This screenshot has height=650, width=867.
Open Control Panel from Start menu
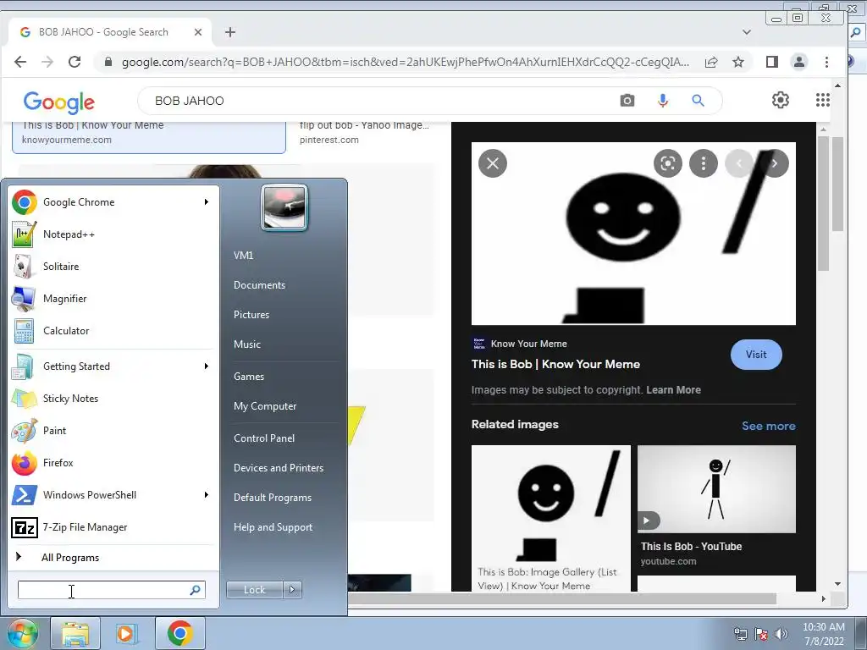[x=264, y=438]
